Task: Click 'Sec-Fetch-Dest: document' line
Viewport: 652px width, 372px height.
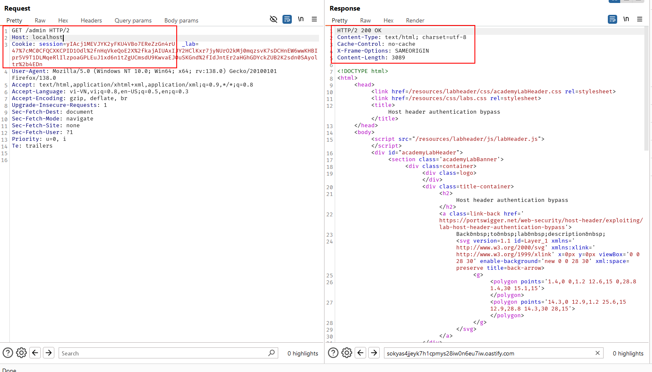Action: [x=53, y=112]
